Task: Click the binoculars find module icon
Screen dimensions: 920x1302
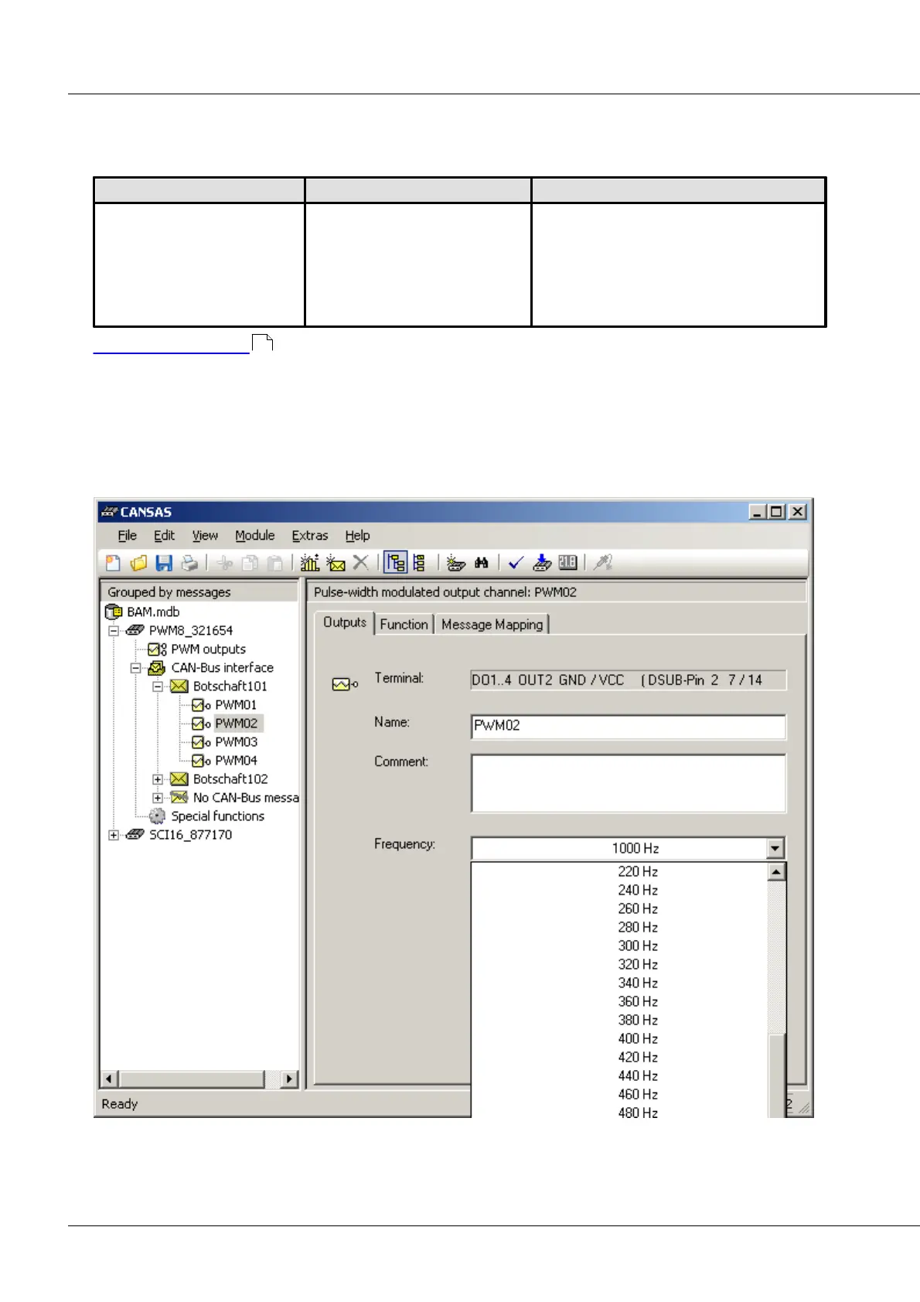Action: tap(482, 563)
